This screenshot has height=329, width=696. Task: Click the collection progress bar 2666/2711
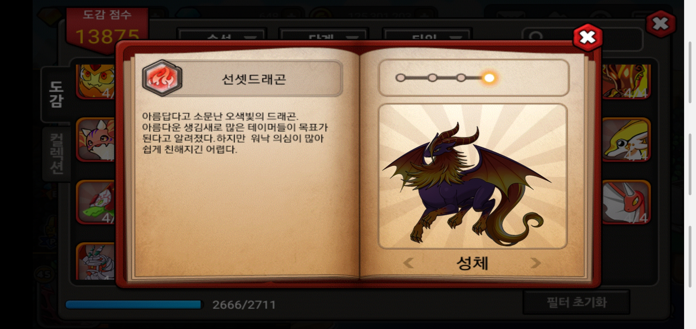(133, 304)
